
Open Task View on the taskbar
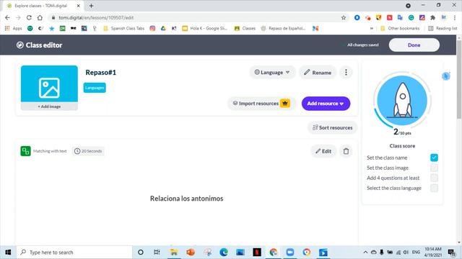[157, 253]
